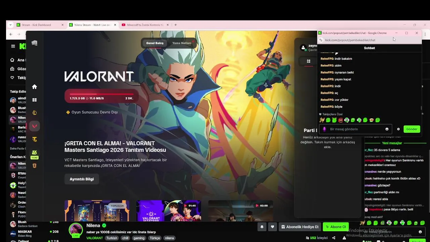This screenshot has width=430, height=242.
Task: Open the Kick browse (Göza) sidebar icon
Action: 12,69
